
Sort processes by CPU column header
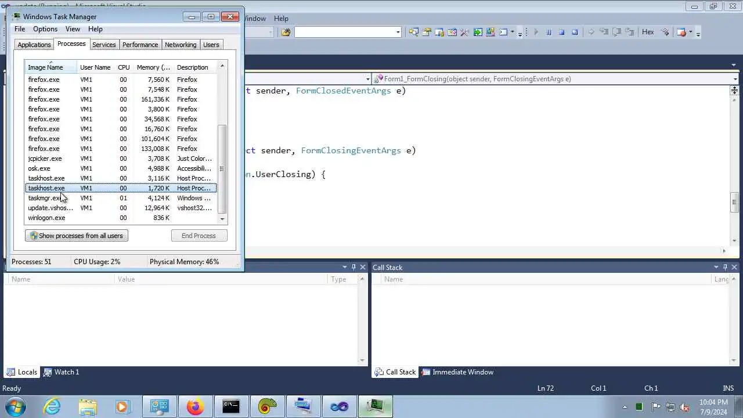click(x=124, y=67)
